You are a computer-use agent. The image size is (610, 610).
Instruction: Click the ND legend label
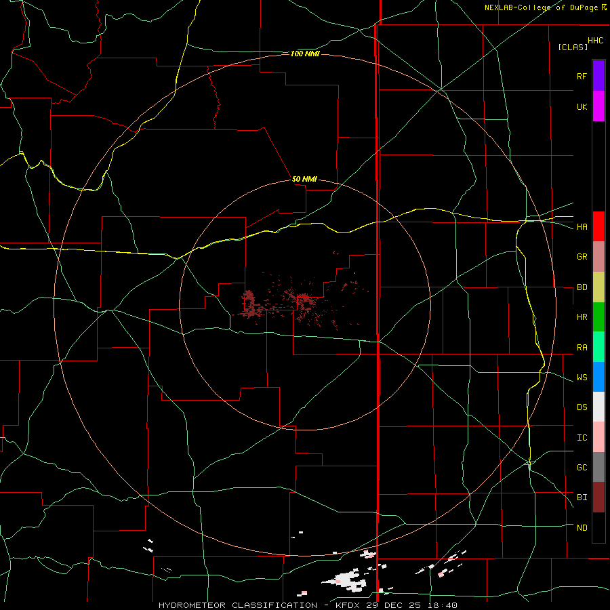(x=582, y=528)
